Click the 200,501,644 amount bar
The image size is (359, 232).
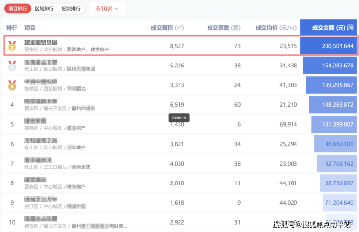[x=329, y=46]
